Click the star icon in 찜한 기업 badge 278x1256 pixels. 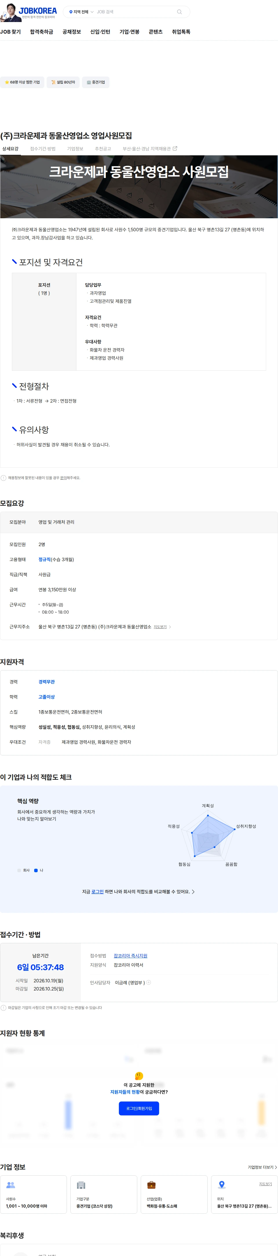point(7,82)
